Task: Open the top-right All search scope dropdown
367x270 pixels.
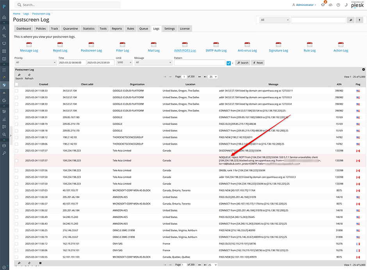Action: pyautogui.click(x=274, y=20)
